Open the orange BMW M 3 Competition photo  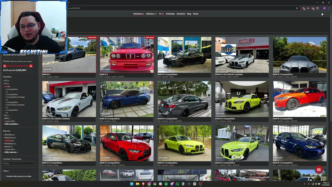pyautogui.click(x=300, y=99)
